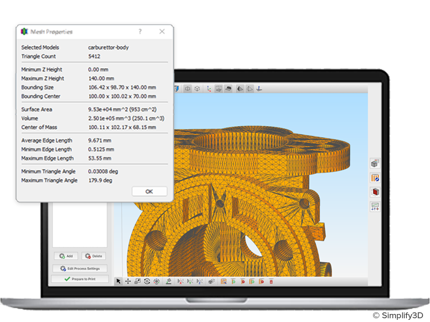Remove a support pillar with the red pin icon

pos(243,281)
